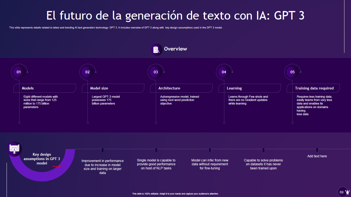
Task: Click the blueprint icon beside Key design assumptions
Action: coord(15,149)
